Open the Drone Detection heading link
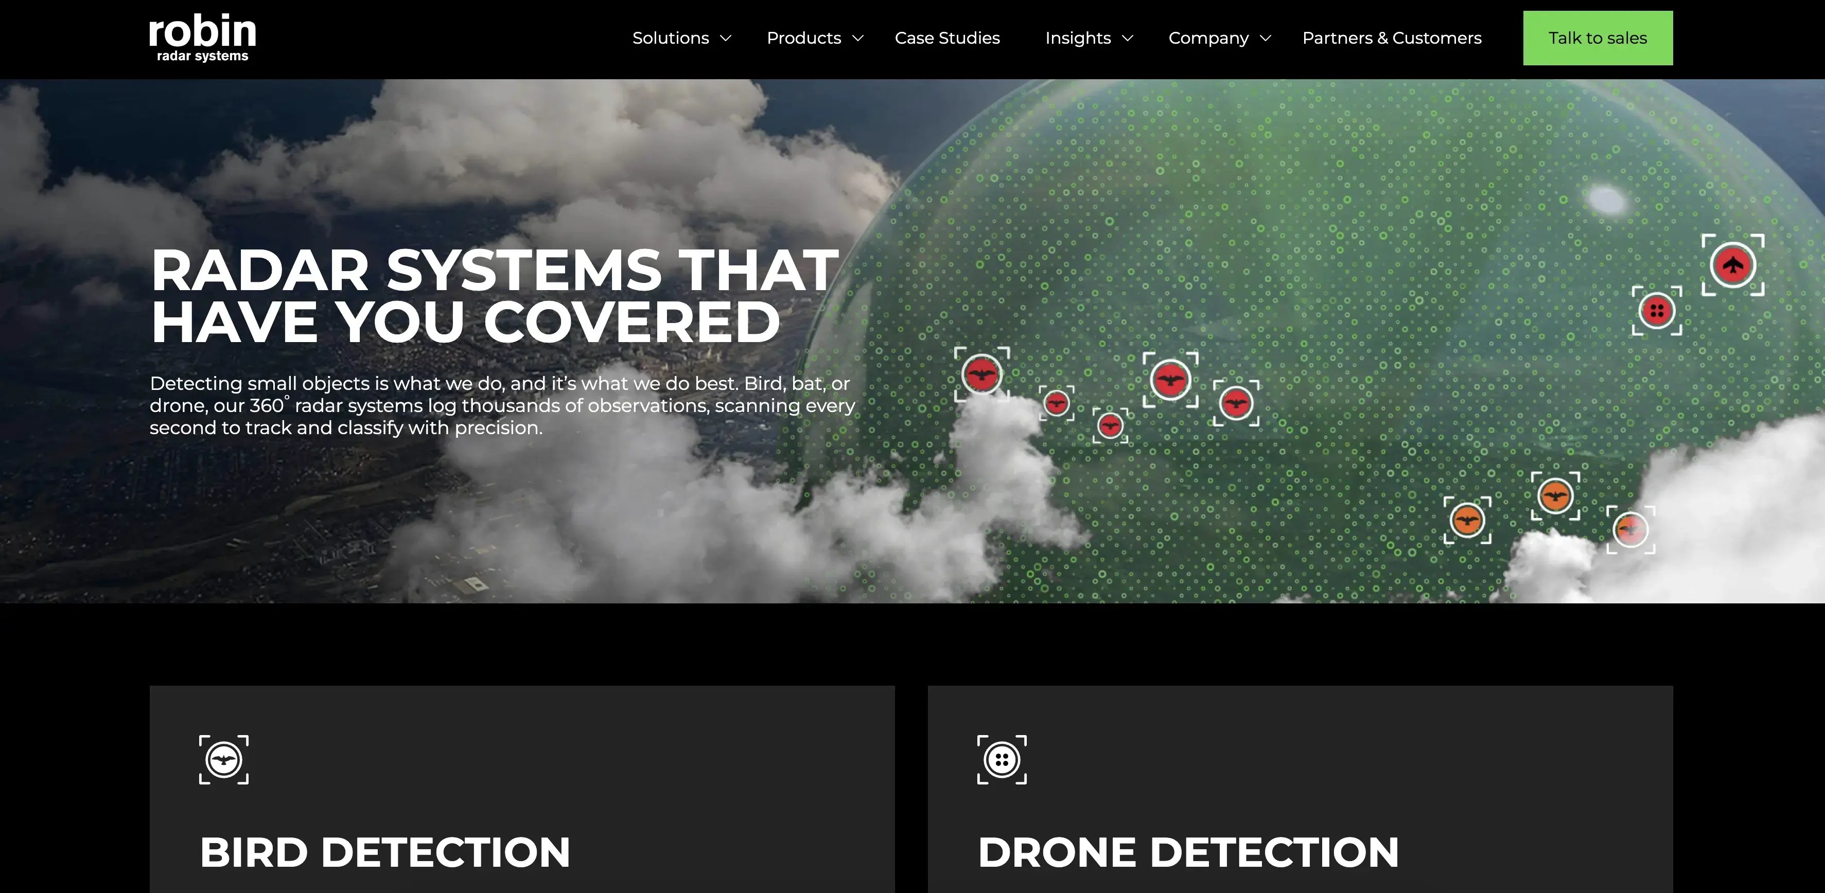This screenshot has width=1825, height=893. point(1188,852)
